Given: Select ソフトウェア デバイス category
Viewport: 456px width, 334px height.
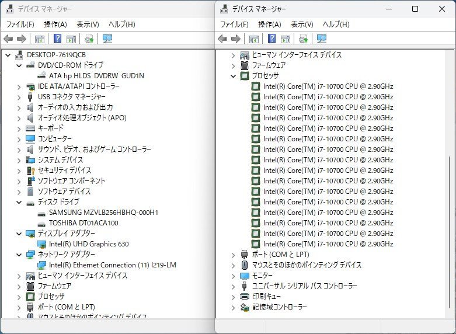Looking at the screenshot, I should (x=64, y=191).
